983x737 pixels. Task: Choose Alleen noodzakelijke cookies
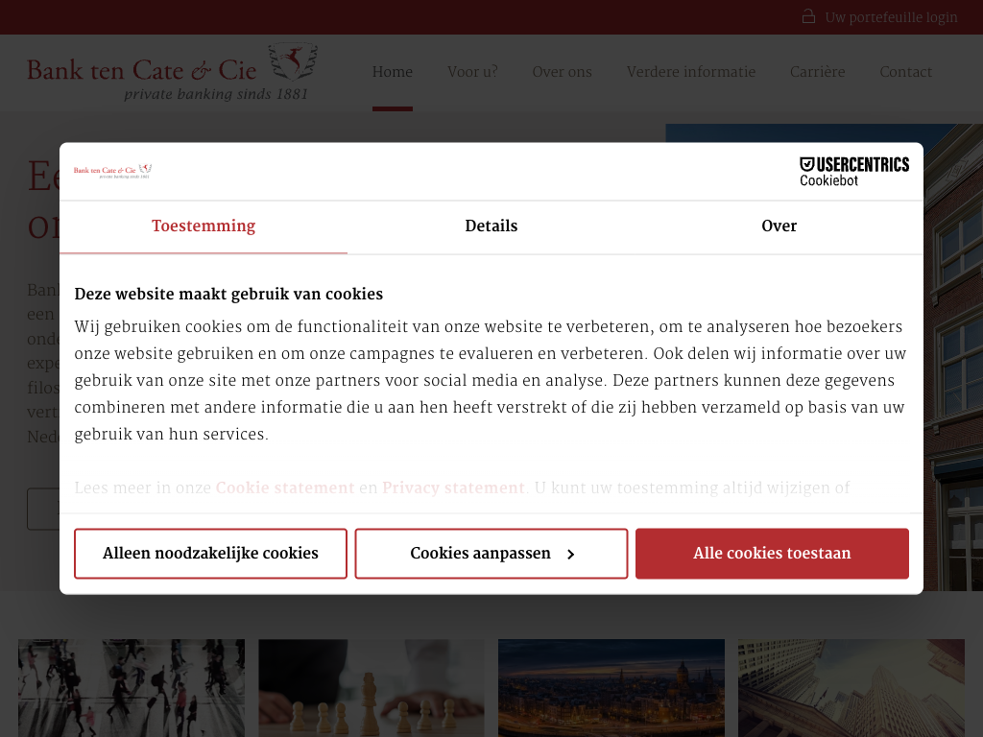coord(210,554)
